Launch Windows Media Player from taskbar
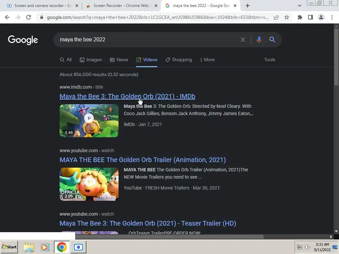The width and height of the screenshot is (339, 254). (x=45, y=247)
